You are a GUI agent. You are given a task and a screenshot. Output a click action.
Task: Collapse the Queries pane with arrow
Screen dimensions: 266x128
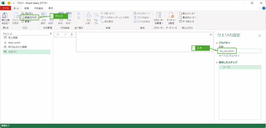coord(51,34)
